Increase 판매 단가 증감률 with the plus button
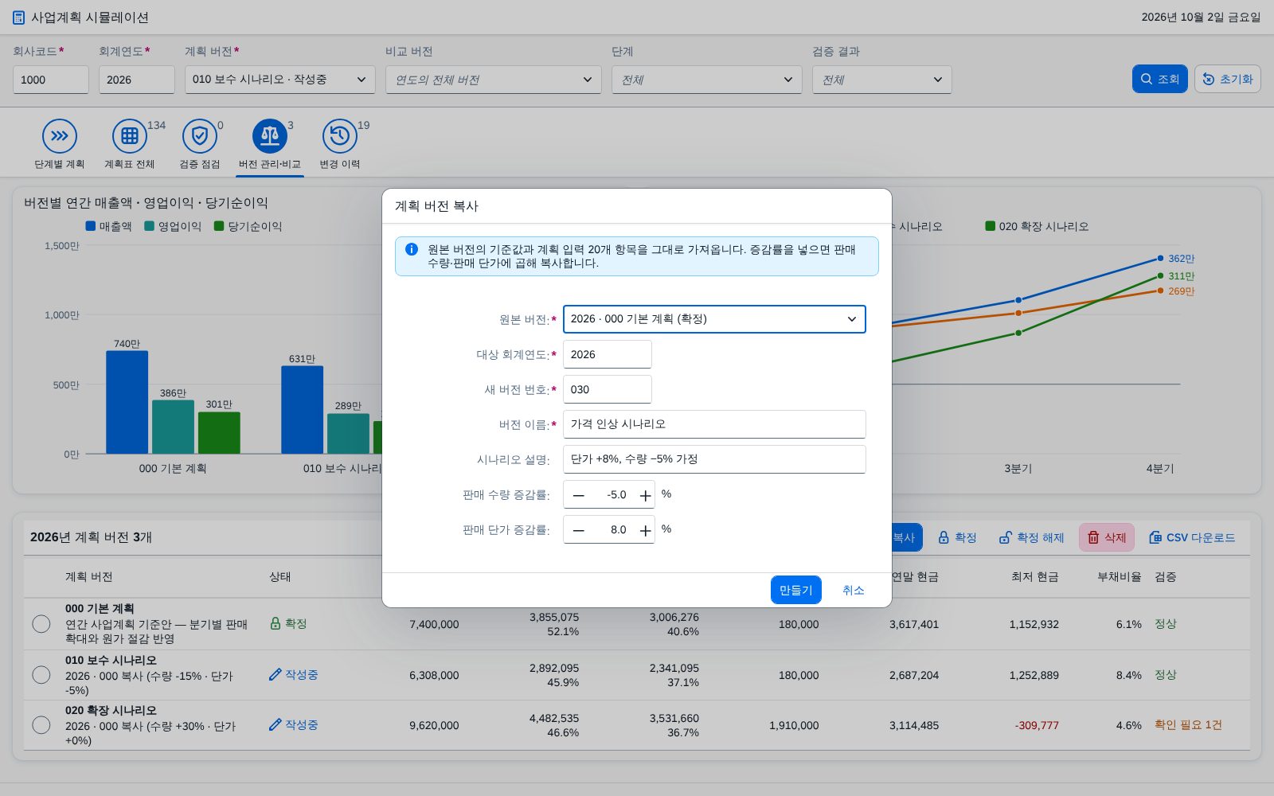1274x796 pixels. point(645,530)
